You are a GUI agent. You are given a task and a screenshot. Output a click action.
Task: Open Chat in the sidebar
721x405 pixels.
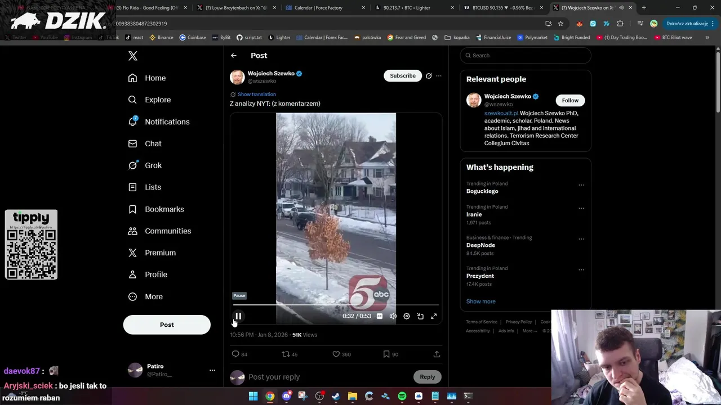click(145, 143)
